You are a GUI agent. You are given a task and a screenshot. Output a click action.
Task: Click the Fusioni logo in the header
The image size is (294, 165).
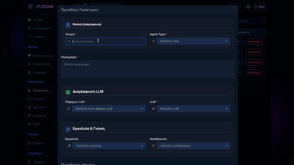[x=41, y=7]
